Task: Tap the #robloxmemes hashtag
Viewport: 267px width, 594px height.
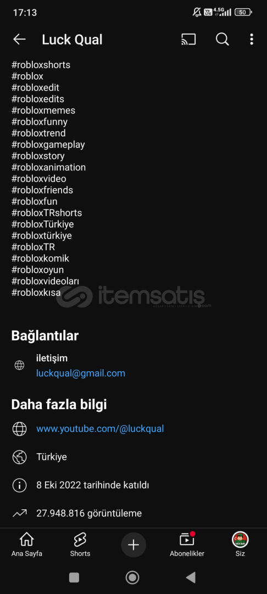Action: point(43,111)
